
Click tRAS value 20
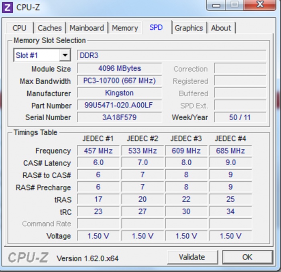pyautogui.click(x=143, y=199)
